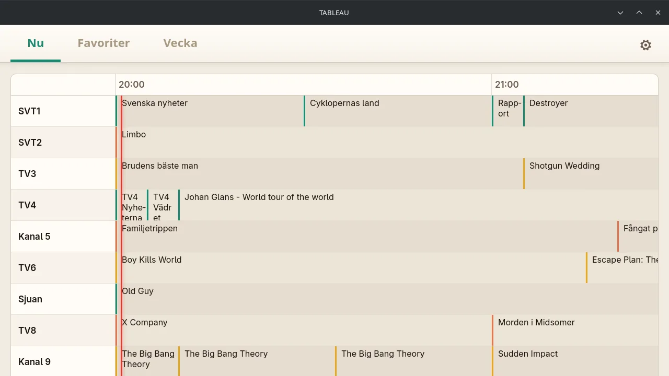Select the SVT2 channel row header

(63, 142)
